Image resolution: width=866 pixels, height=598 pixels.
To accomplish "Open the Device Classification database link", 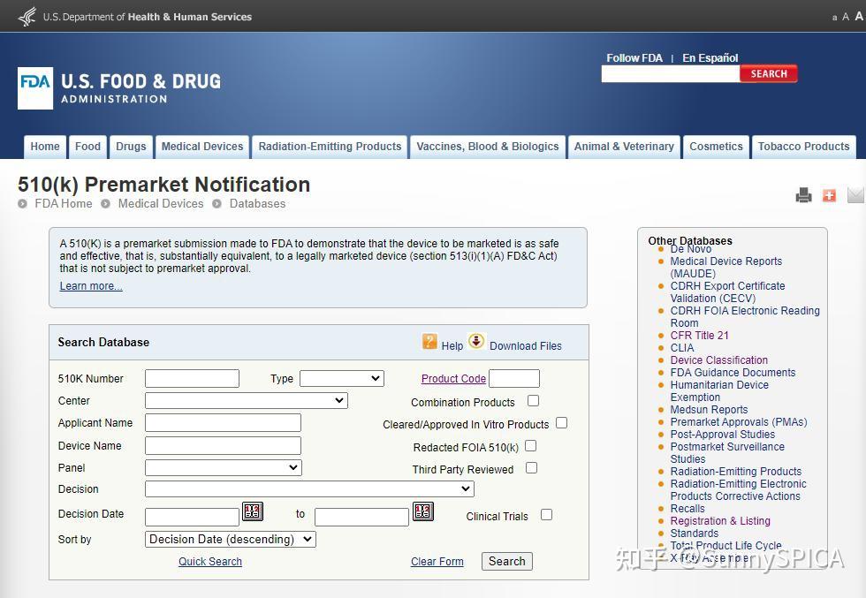I will click(719, 360).
